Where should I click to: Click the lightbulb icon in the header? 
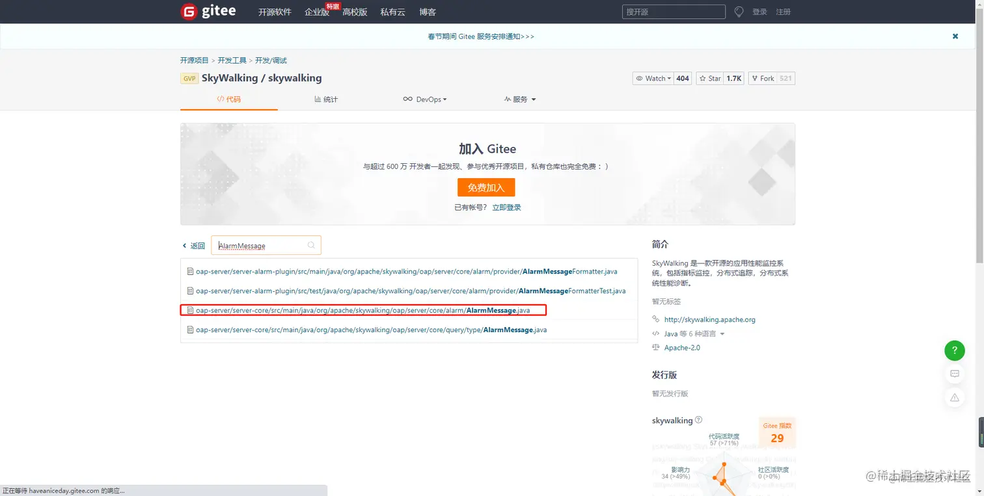click(x=739, y=12)
